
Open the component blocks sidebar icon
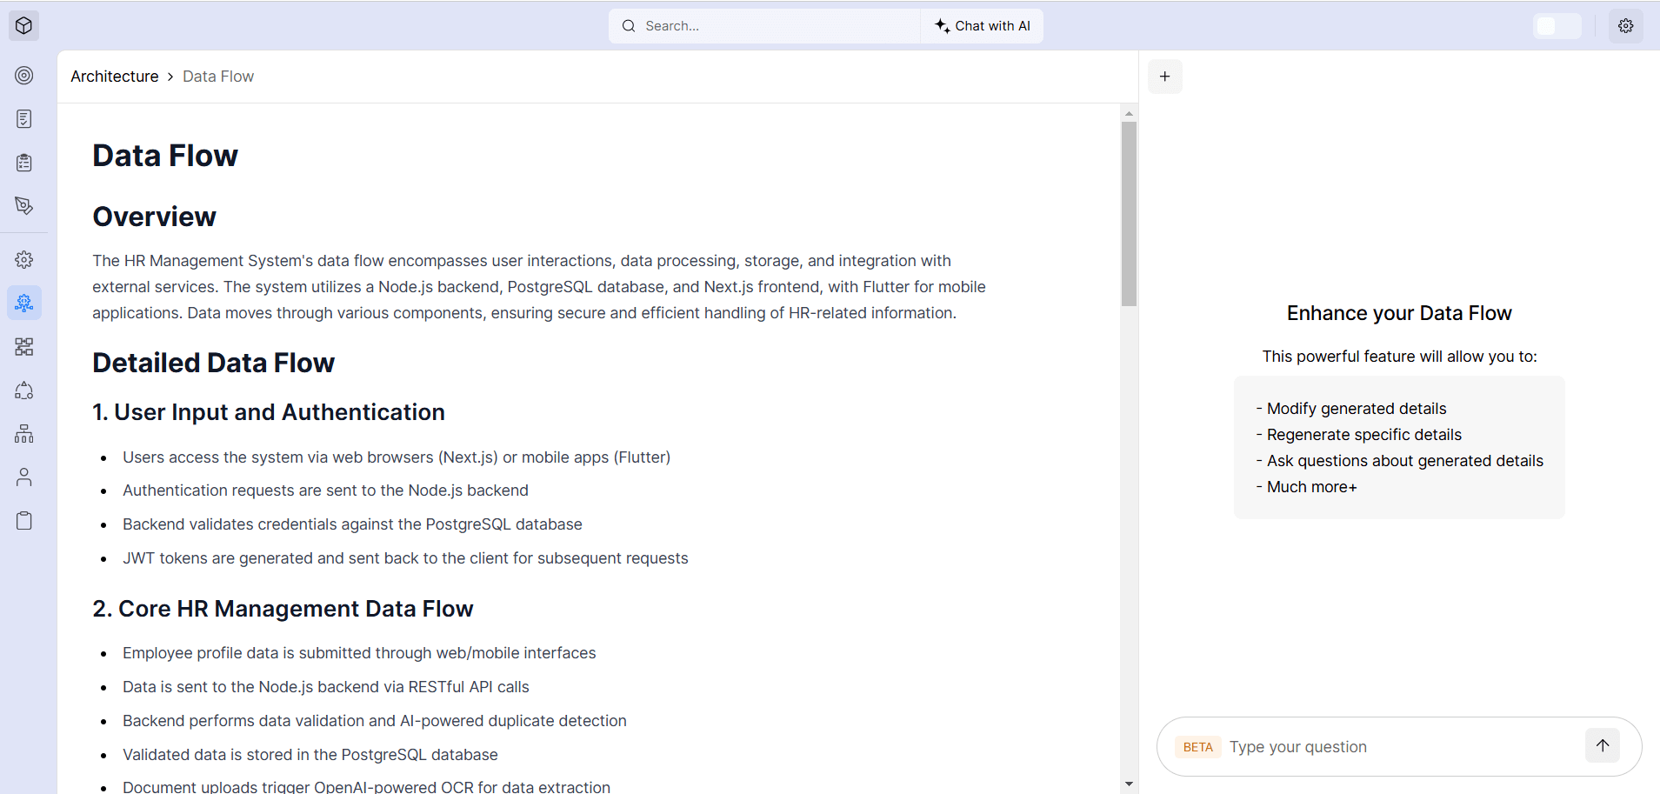click(x=24, y=347)
